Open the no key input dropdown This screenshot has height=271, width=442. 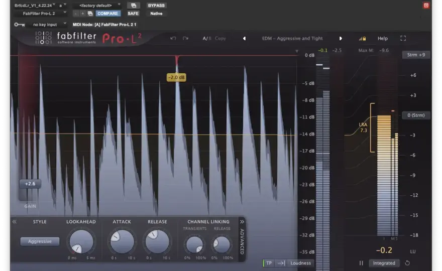tap(47, 25)
